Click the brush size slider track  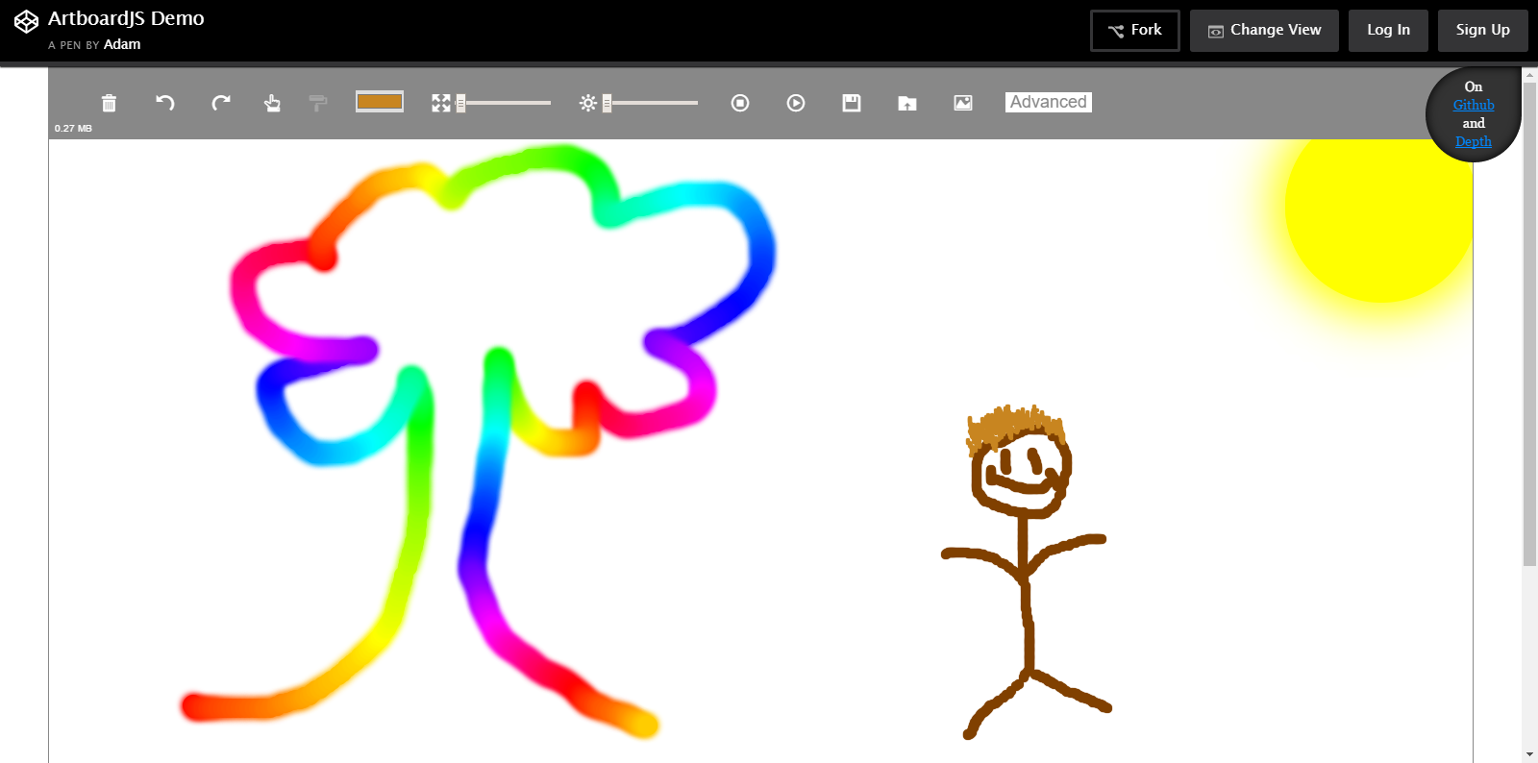point(508,103)
